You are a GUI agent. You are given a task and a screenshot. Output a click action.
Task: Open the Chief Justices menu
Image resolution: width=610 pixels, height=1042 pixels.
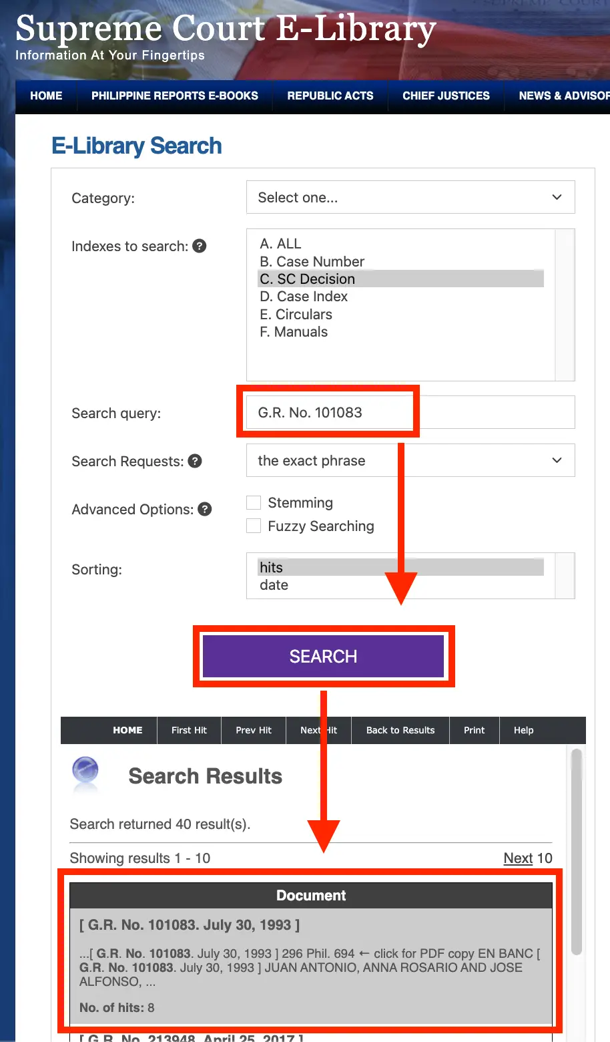446,96
